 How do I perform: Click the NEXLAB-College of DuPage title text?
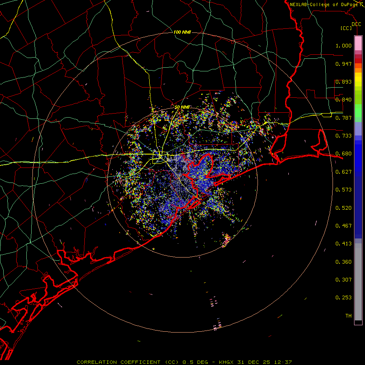coord(325,4)
